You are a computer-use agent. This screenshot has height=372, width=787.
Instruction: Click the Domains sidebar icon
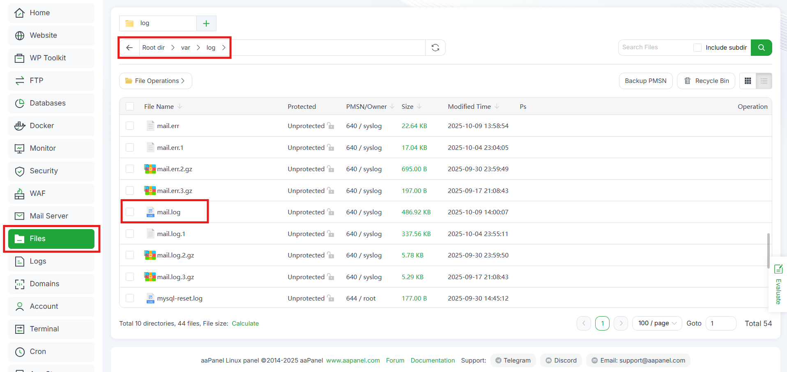click(19, 284)
